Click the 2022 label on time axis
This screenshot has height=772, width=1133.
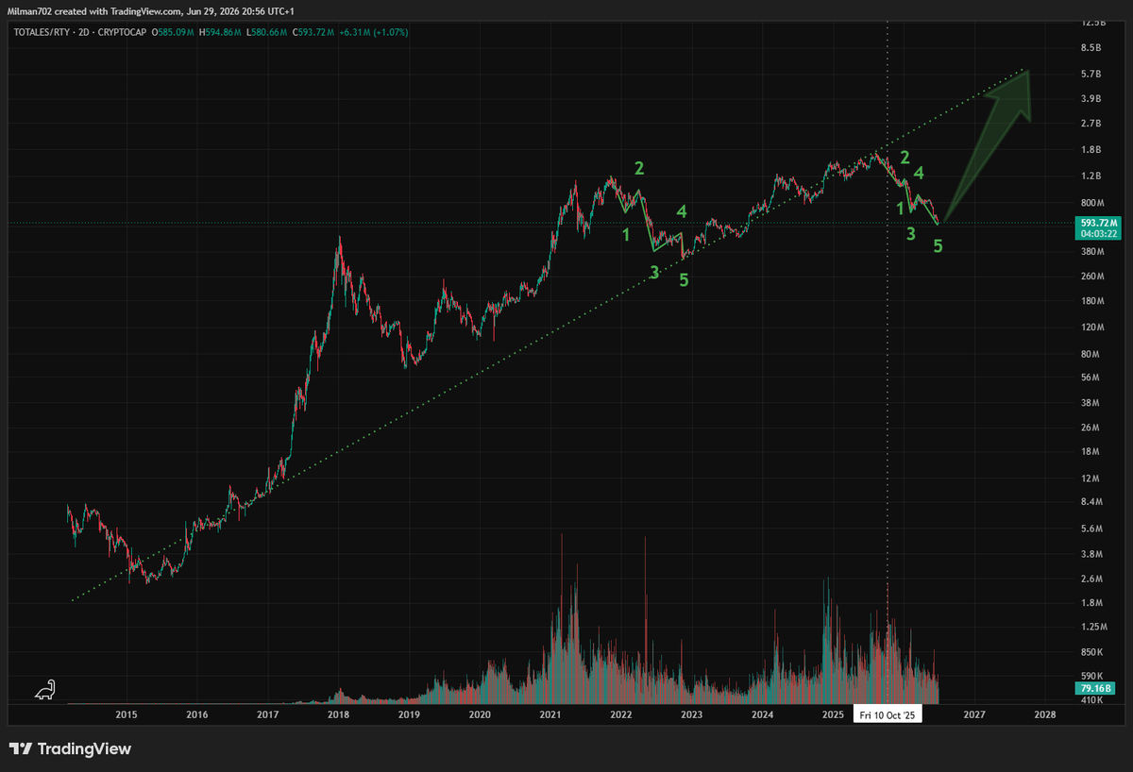[x=620, y=715]
